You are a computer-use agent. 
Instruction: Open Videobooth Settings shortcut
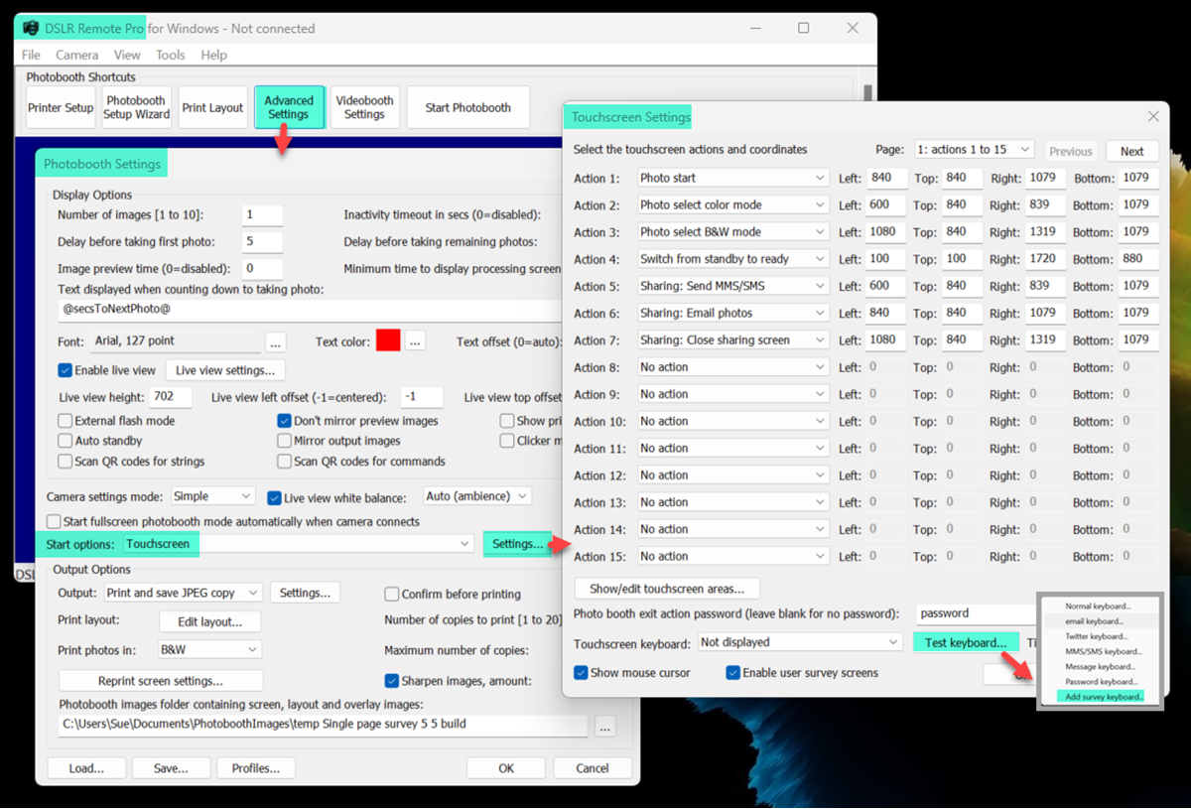click(364, 107)
